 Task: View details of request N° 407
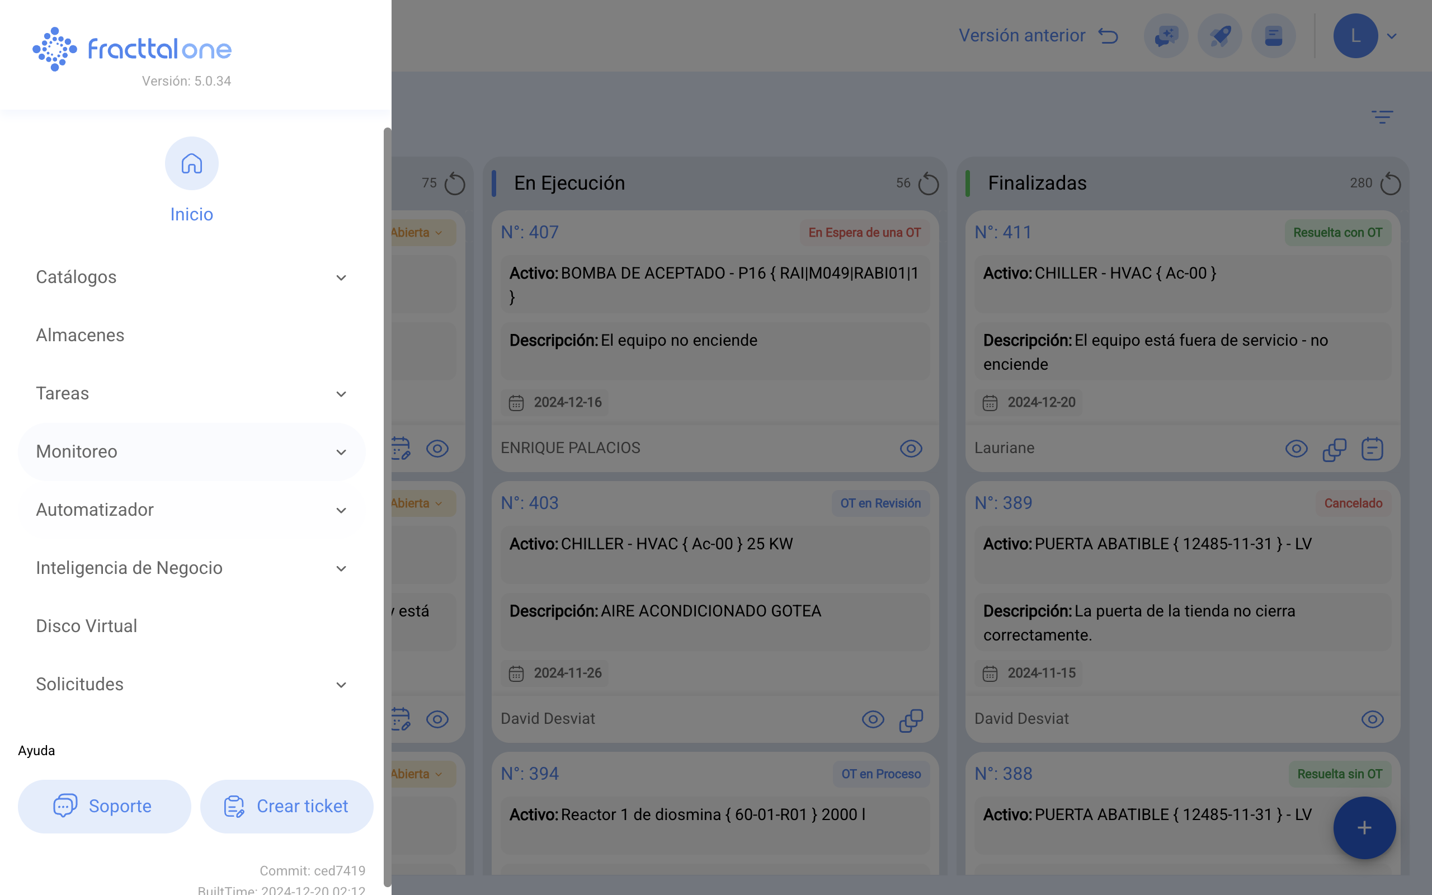[x=911, y=449]
